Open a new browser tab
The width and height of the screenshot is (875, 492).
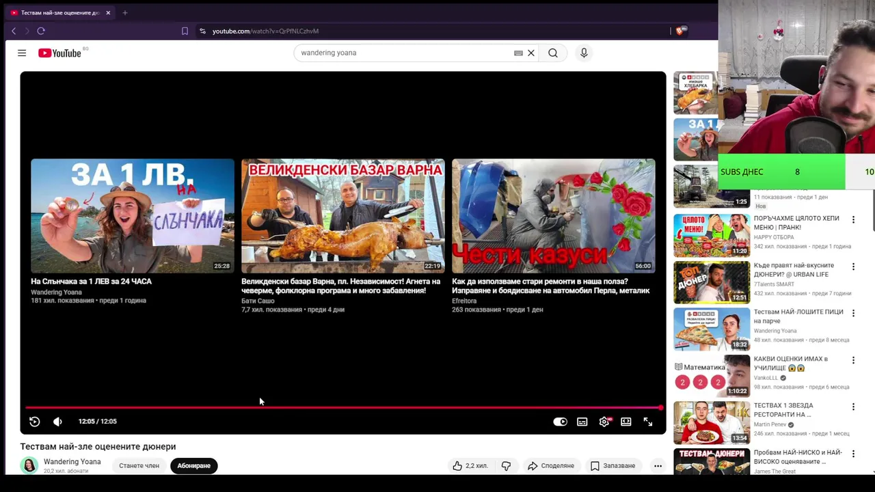click(x=125, y=12)
